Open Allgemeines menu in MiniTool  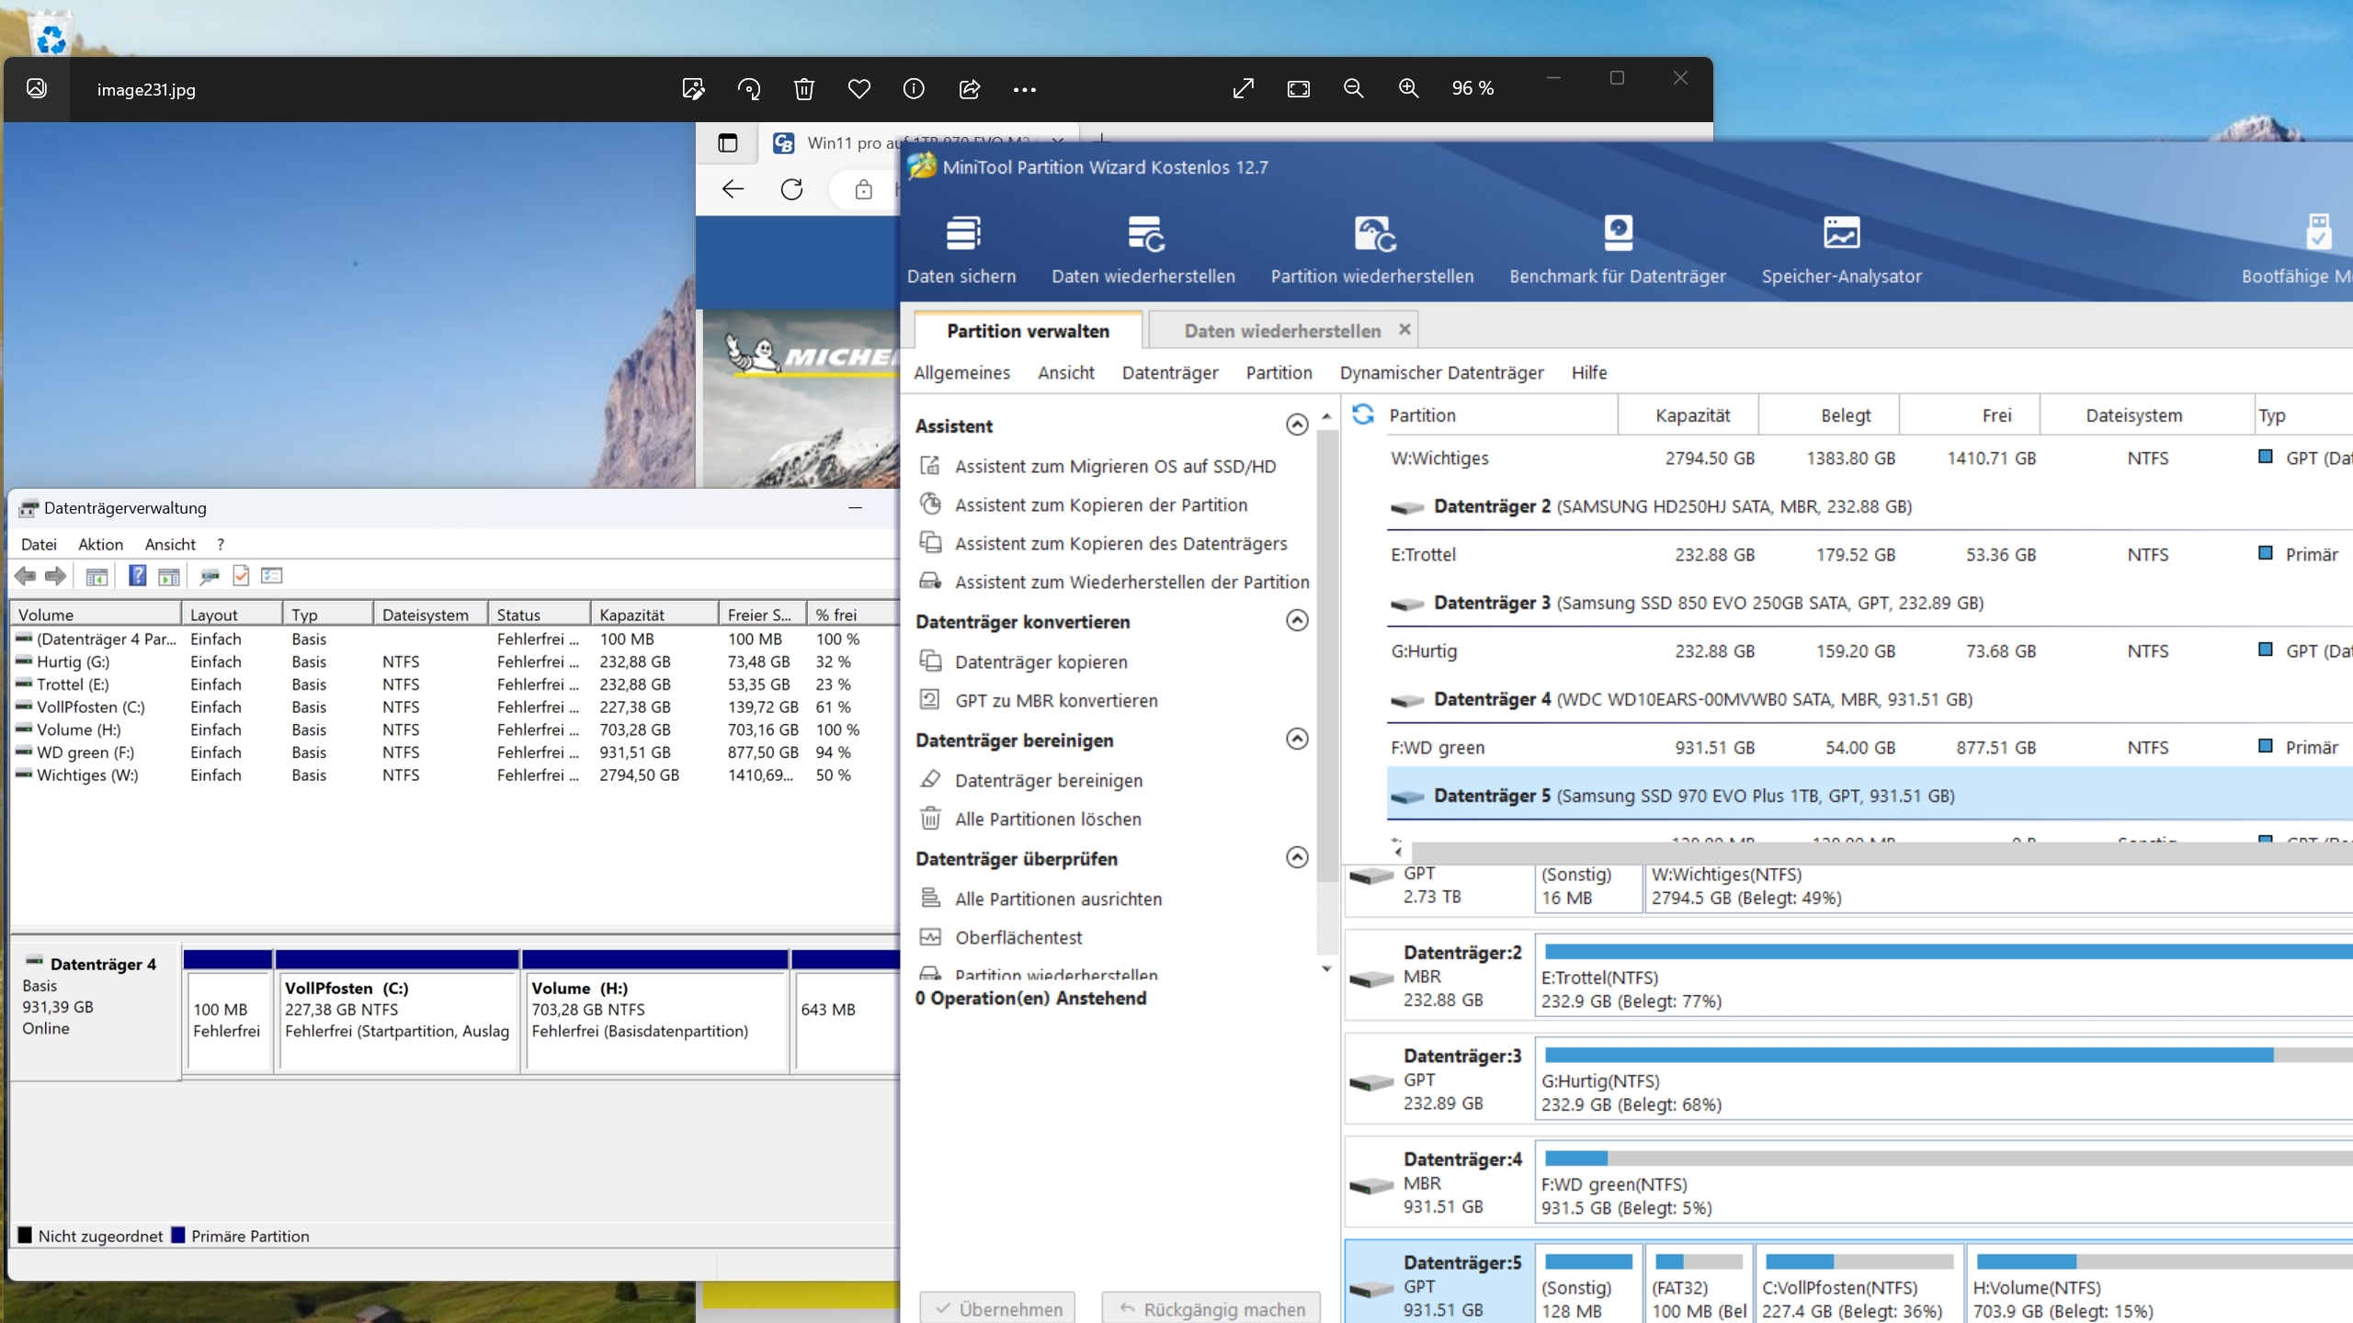click(x=961, y=372)
